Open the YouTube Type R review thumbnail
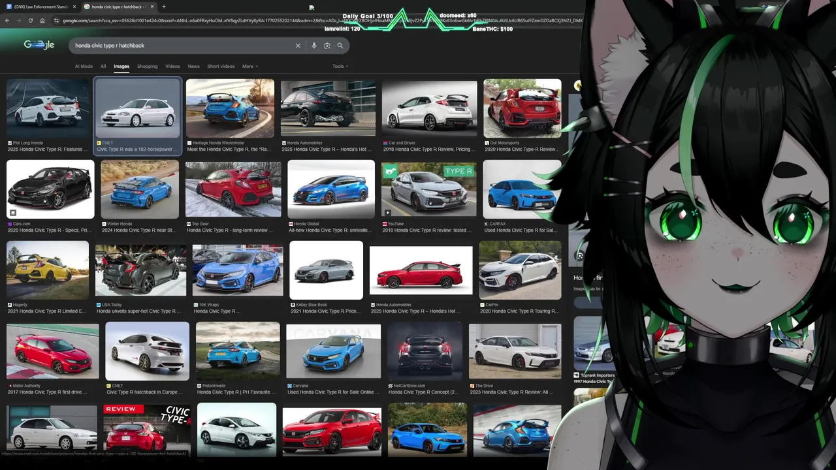836x470 pixels. (x=429, y=189)
